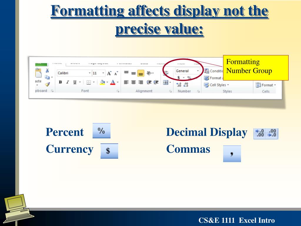Toggle Underline formatting
The image size is (301, 226).
coord(75,82)
